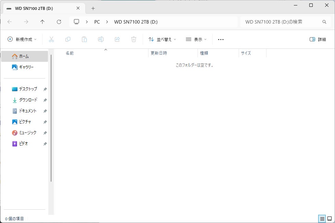Open ドキュメント folder in sidebar
Image resolution: width=335 pixels, height=223 pixels.
pyautogui.click(x=25, y=111)
